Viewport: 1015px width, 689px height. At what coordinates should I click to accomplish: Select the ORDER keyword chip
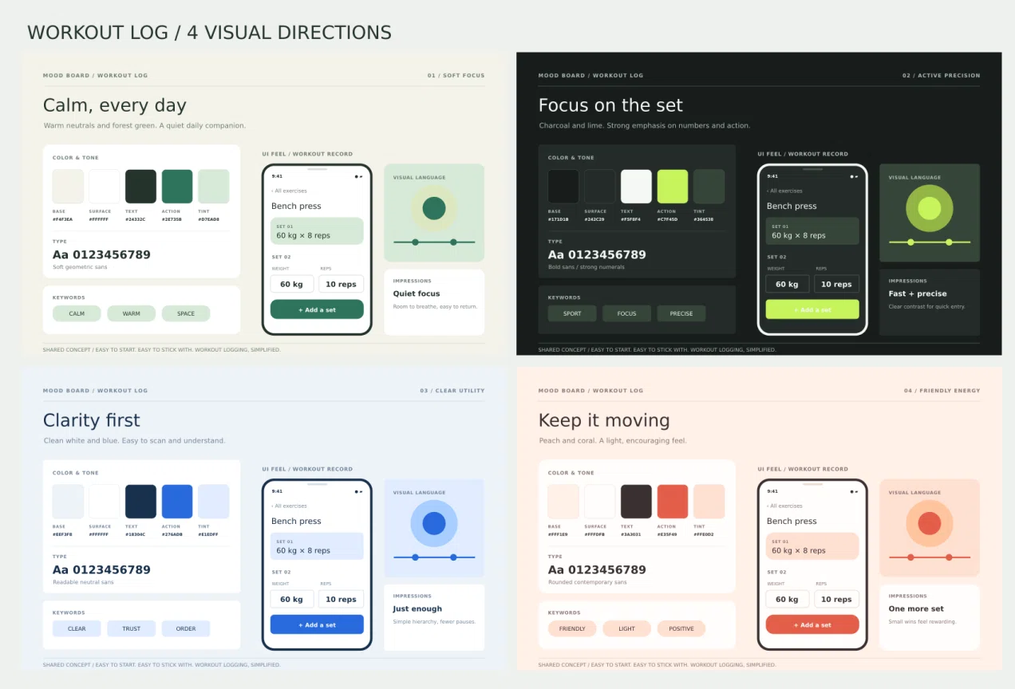pos(186,628)
